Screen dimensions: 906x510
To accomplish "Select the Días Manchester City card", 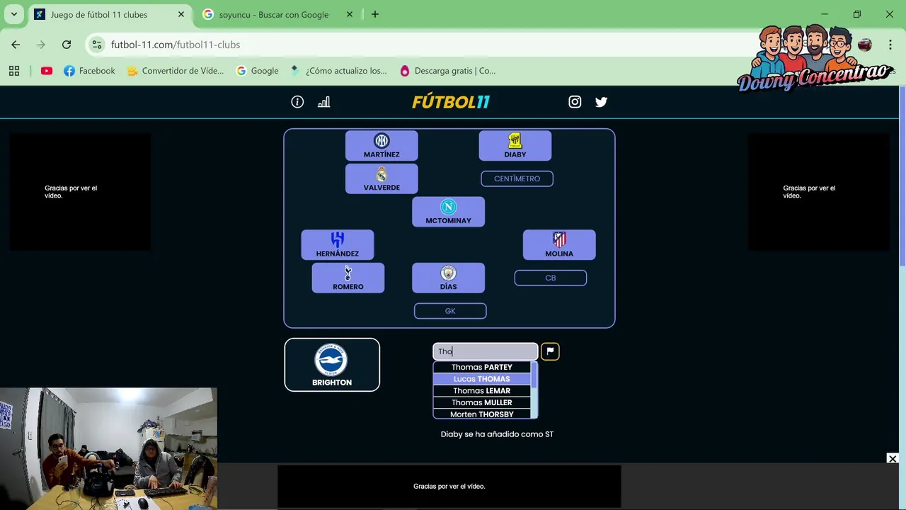I will click(448, 278).
